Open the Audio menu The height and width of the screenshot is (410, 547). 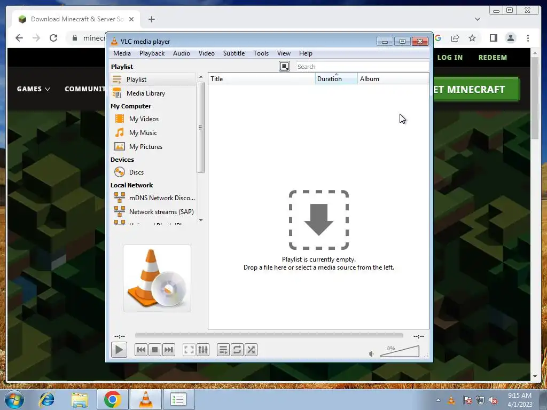(182, 53)
